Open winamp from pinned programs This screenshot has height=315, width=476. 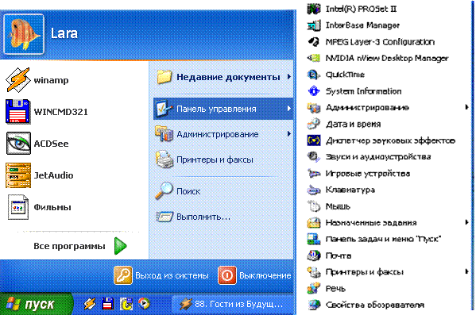click(x=37, y=80)
